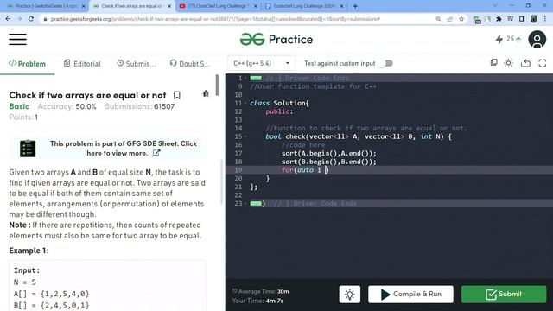Submit the solution
Screen dimensions: 553x311
pos(504,294)
